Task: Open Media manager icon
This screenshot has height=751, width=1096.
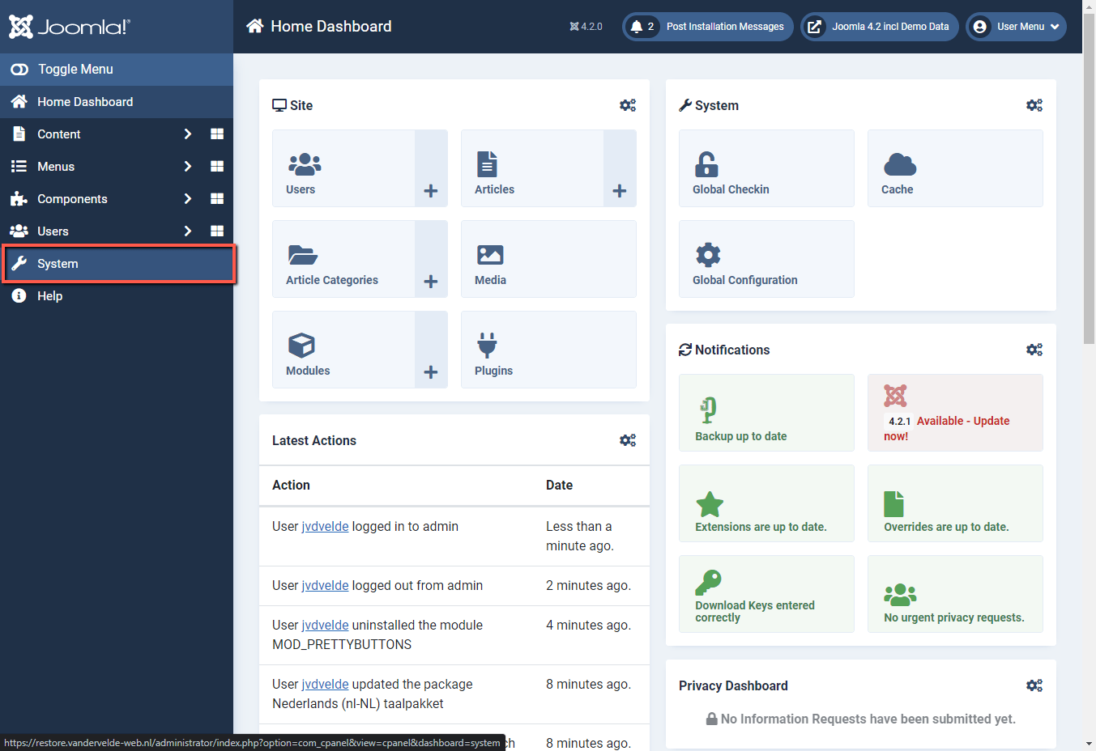Action: click(491, 254)
